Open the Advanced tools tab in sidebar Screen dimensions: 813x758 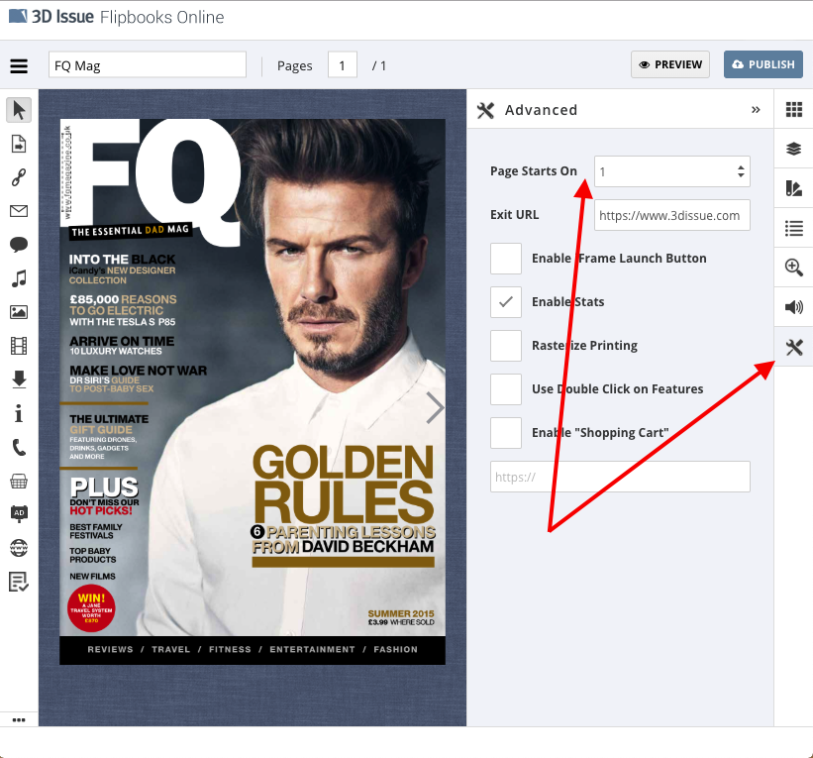tap(793, 347)
